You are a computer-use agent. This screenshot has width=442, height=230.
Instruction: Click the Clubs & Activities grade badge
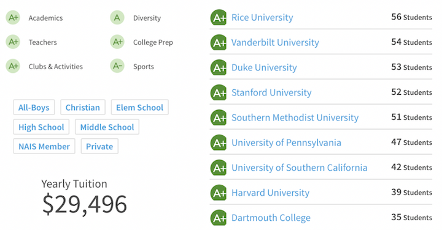pyautogui.click(x=13, y=66)
